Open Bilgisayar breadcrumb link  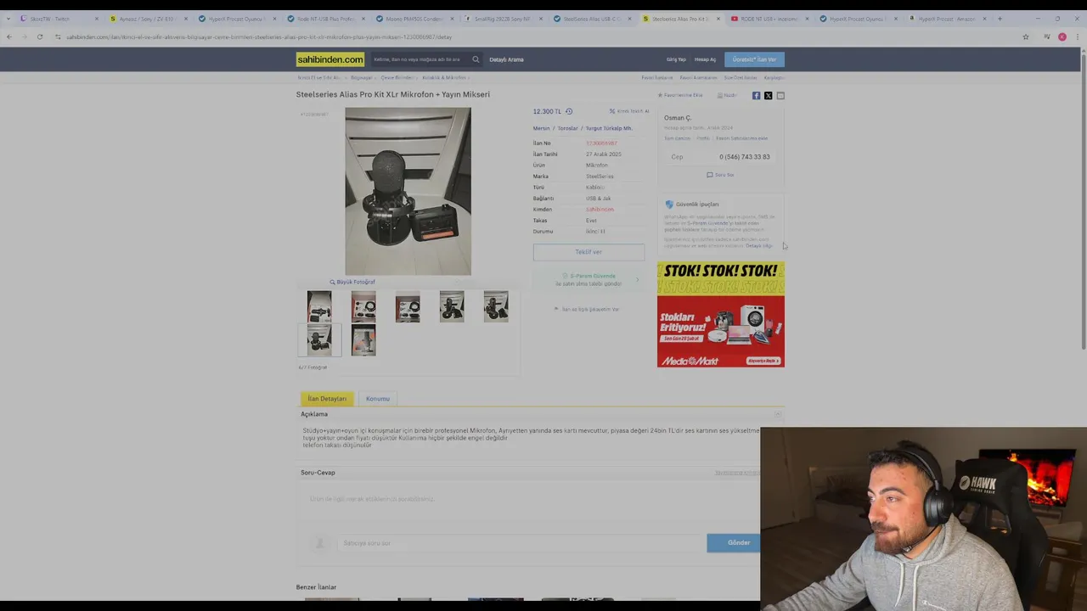tap(362, 78)
